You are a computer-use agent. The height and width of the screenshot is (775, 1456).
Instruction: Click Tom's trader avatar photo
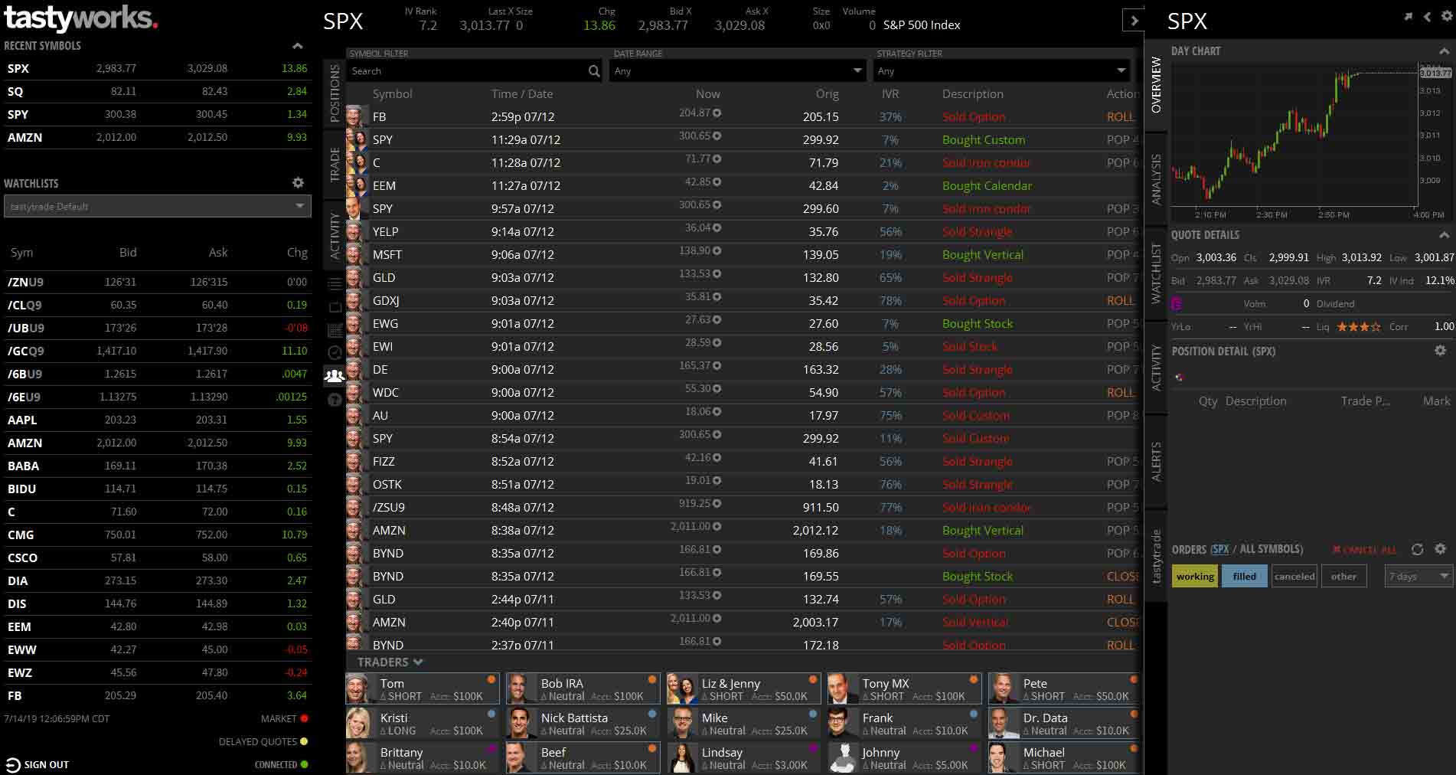click(360, 688)
